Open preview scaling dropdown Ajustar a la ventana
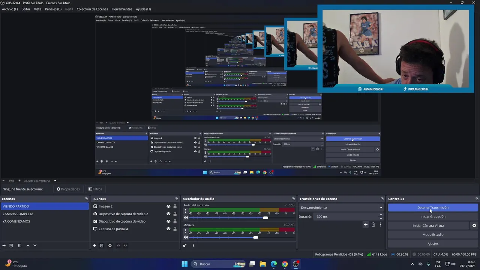 pos(40,181)
